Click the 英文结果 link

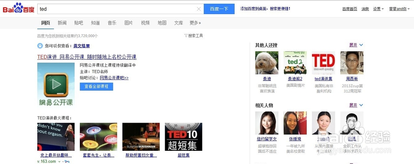(82, 46)
